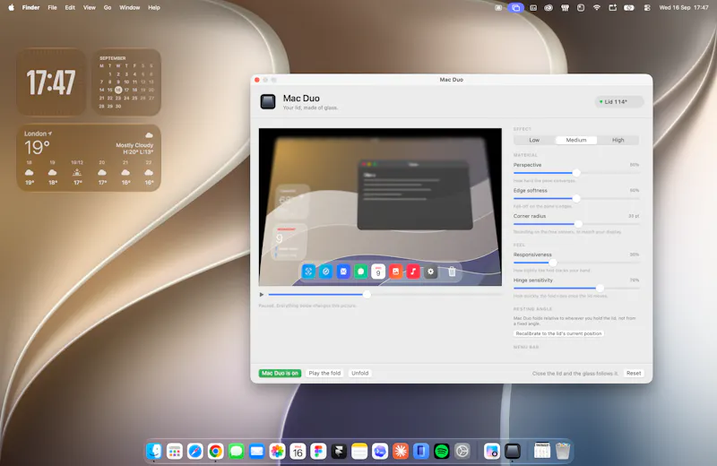Open Control Center in menu bar
Viewport: 717px width, 466px height.
tap(647, 7)
